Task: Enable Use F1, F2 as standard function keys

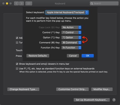Action: coord(17,69)
